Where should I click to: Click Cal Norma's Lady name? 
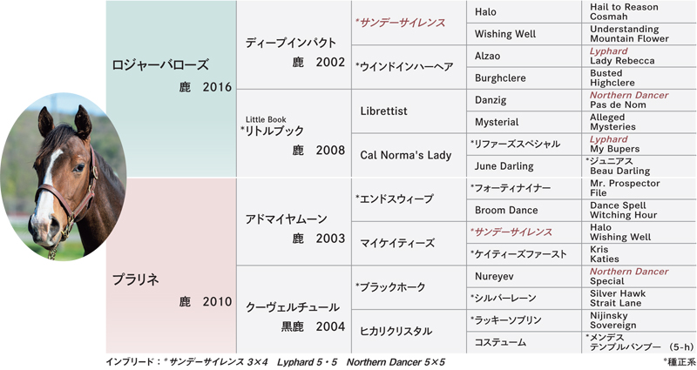pos(406,155)
